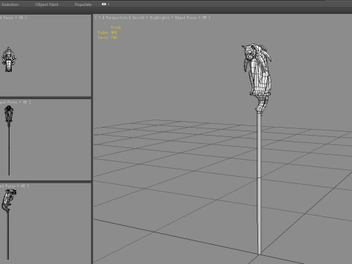Toggle the ribbon minimize button icon
Screen dimensions: 352x264
click(104, 4)
